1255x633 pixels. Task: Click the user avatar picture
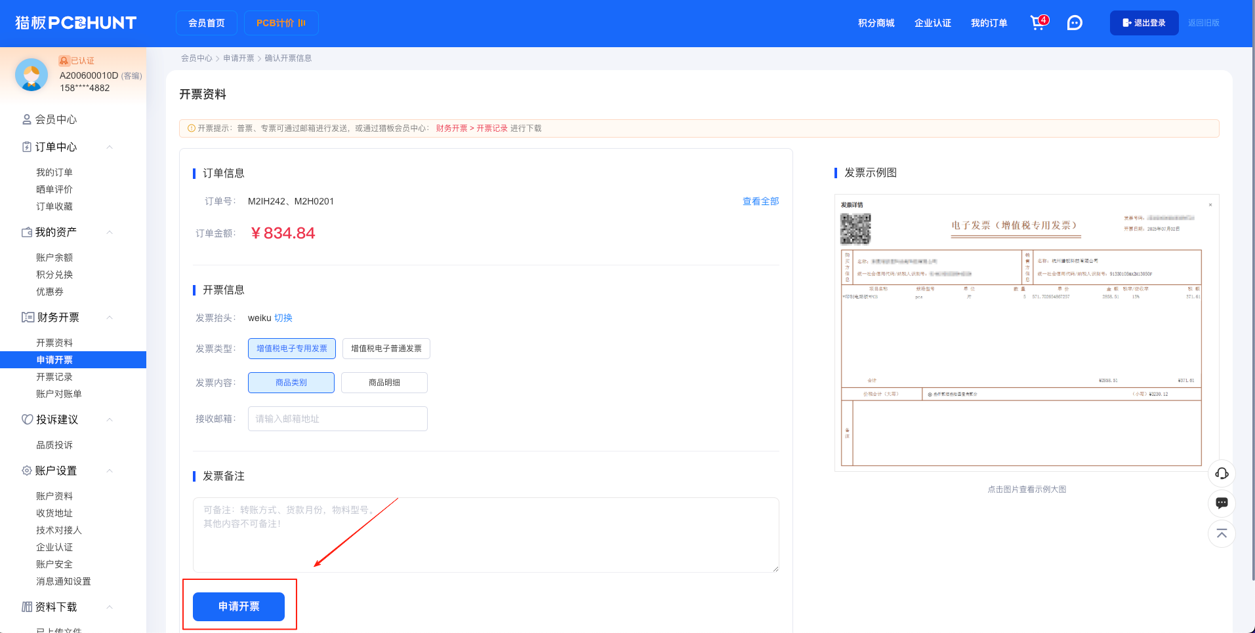tap(31, 75)
